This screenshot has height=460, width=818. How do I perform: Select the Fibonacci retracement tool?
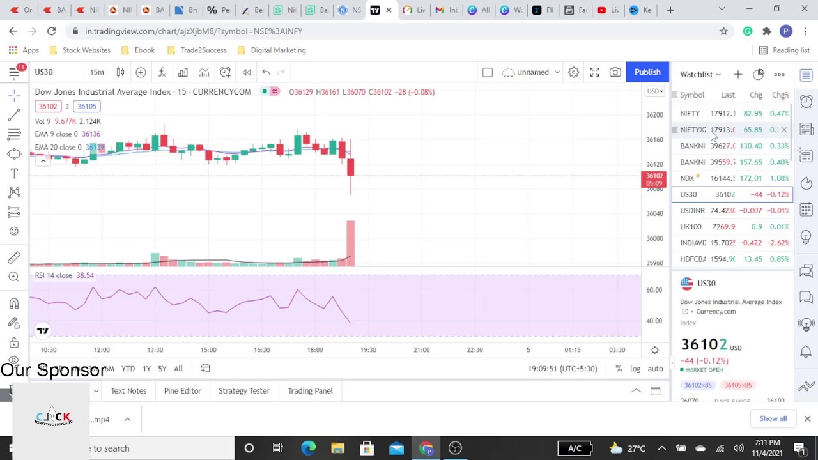pyautogui.click(x=14, y=134)
